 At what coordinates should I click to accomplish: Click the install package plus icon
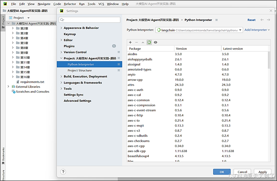pos(130,42)
